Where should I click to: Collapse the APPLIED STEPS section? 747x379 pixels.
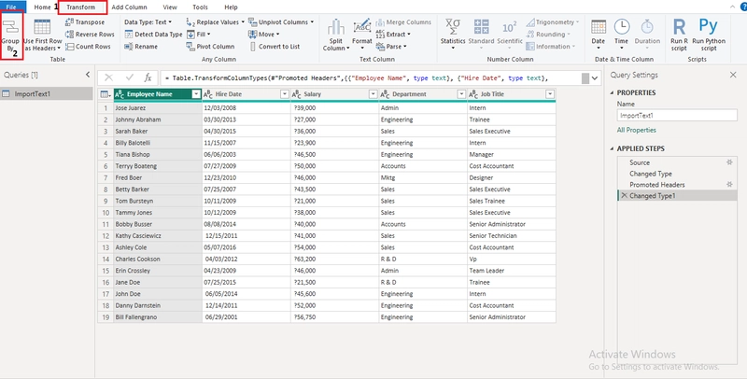tap(613, 148)
